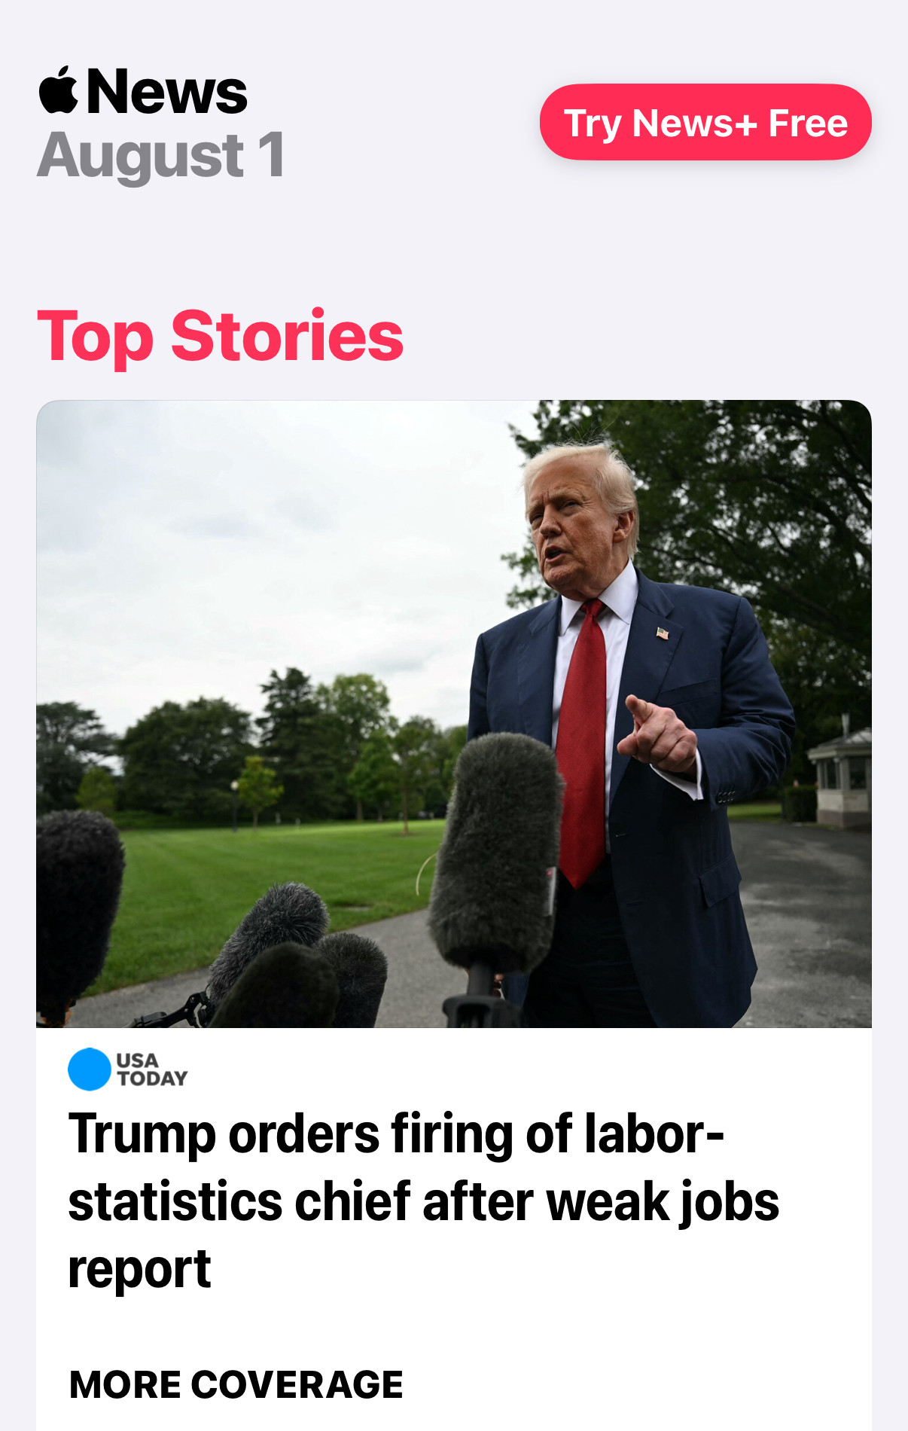Click the 'News+' text inside the pink button
Screen dimensions: 908x1431
[694, 123]
